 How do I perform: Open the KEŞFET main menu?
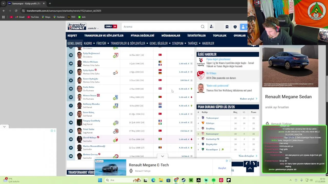coord(72,36)
